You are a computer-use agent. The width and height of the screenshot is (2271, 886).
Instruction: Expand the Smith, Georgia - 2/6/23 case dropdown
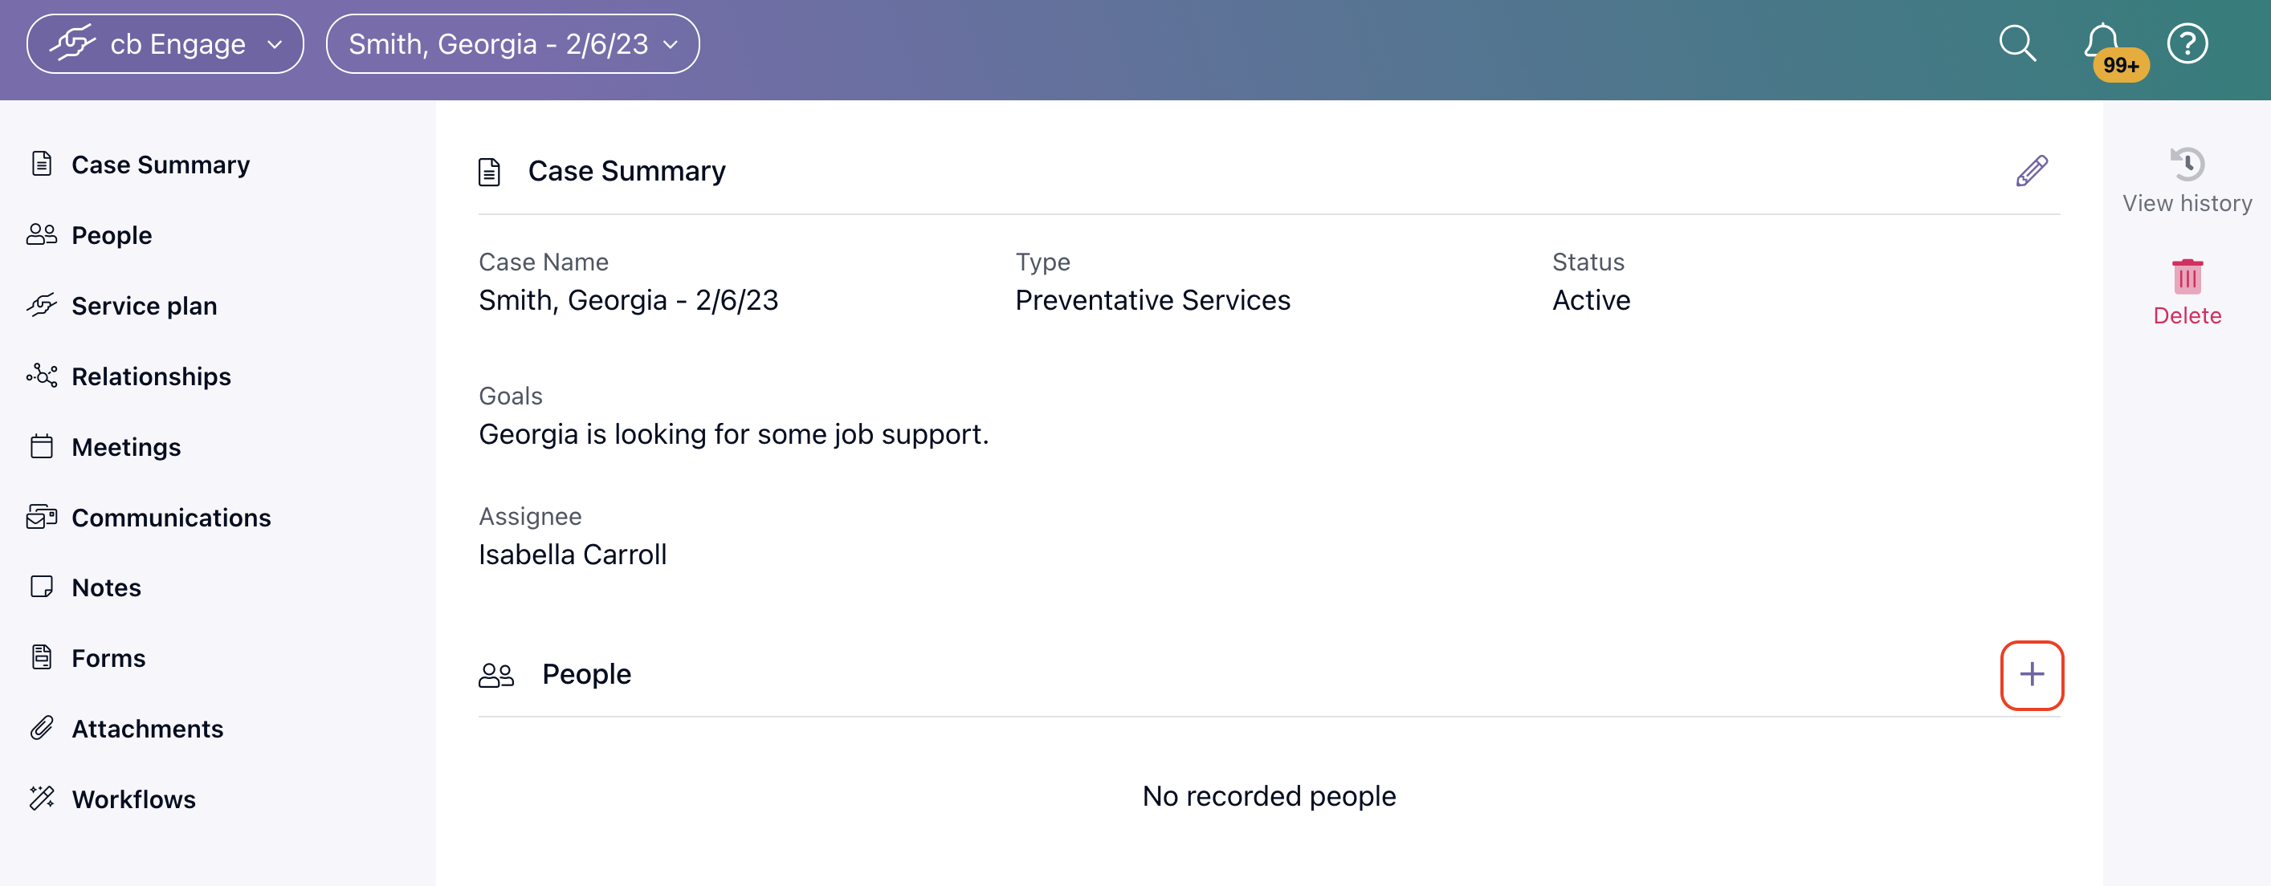tap(512, 44)
